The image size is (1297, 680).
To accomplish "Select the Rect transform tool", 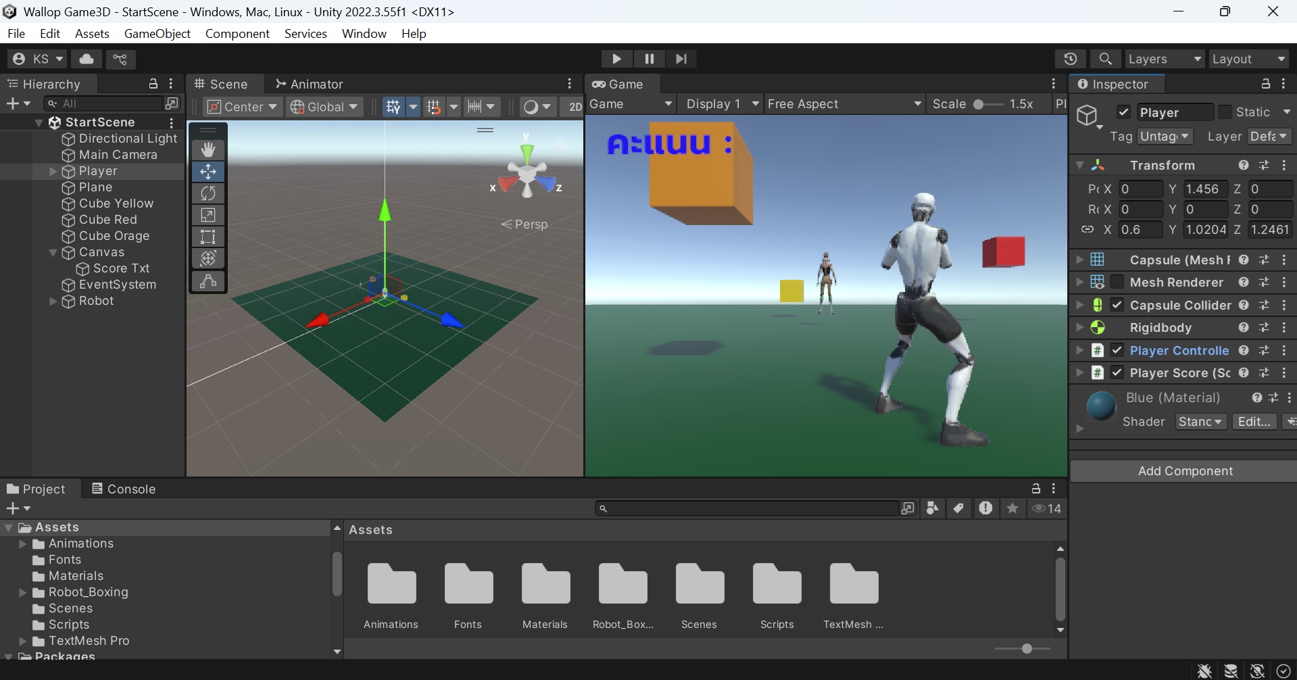I will point(207,237).
